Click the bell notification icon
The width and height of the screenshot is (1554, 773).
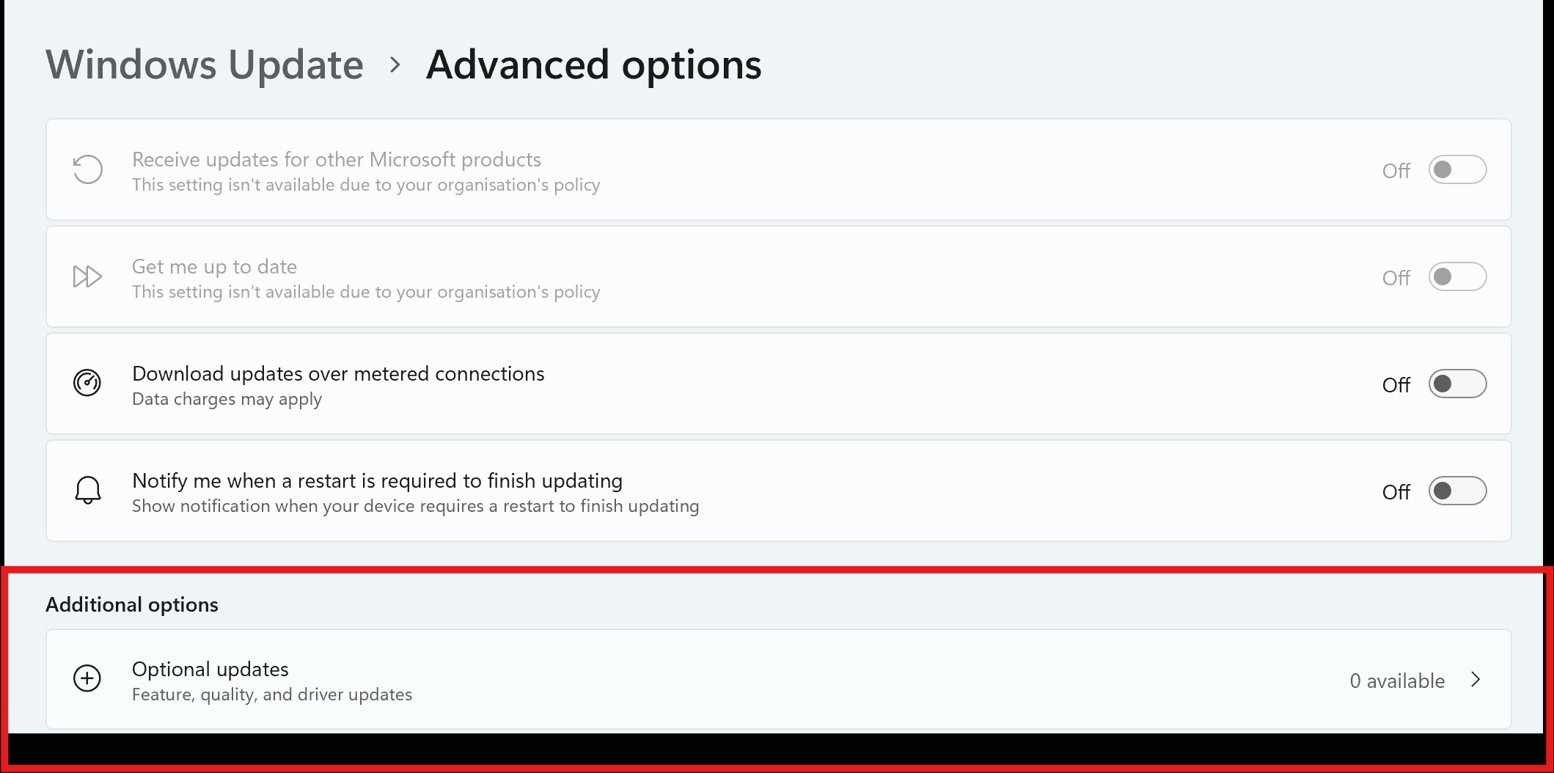pos(87,490)
